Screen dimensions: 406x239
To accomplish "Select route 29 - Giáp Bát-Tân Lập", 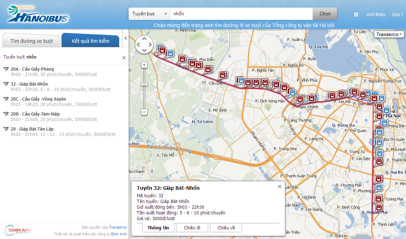I will click(x=32, y=129).
